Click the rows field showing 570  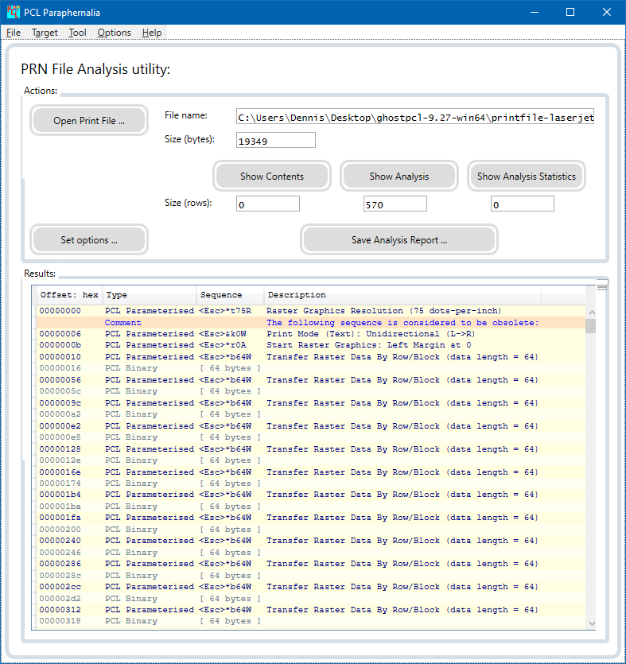[x=395, y=204]
